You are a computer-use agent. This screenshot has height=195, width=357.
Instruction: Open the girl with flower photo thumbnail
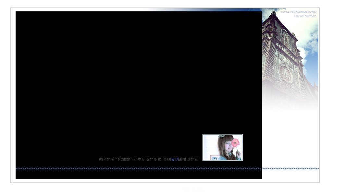(x=222, y=148)
